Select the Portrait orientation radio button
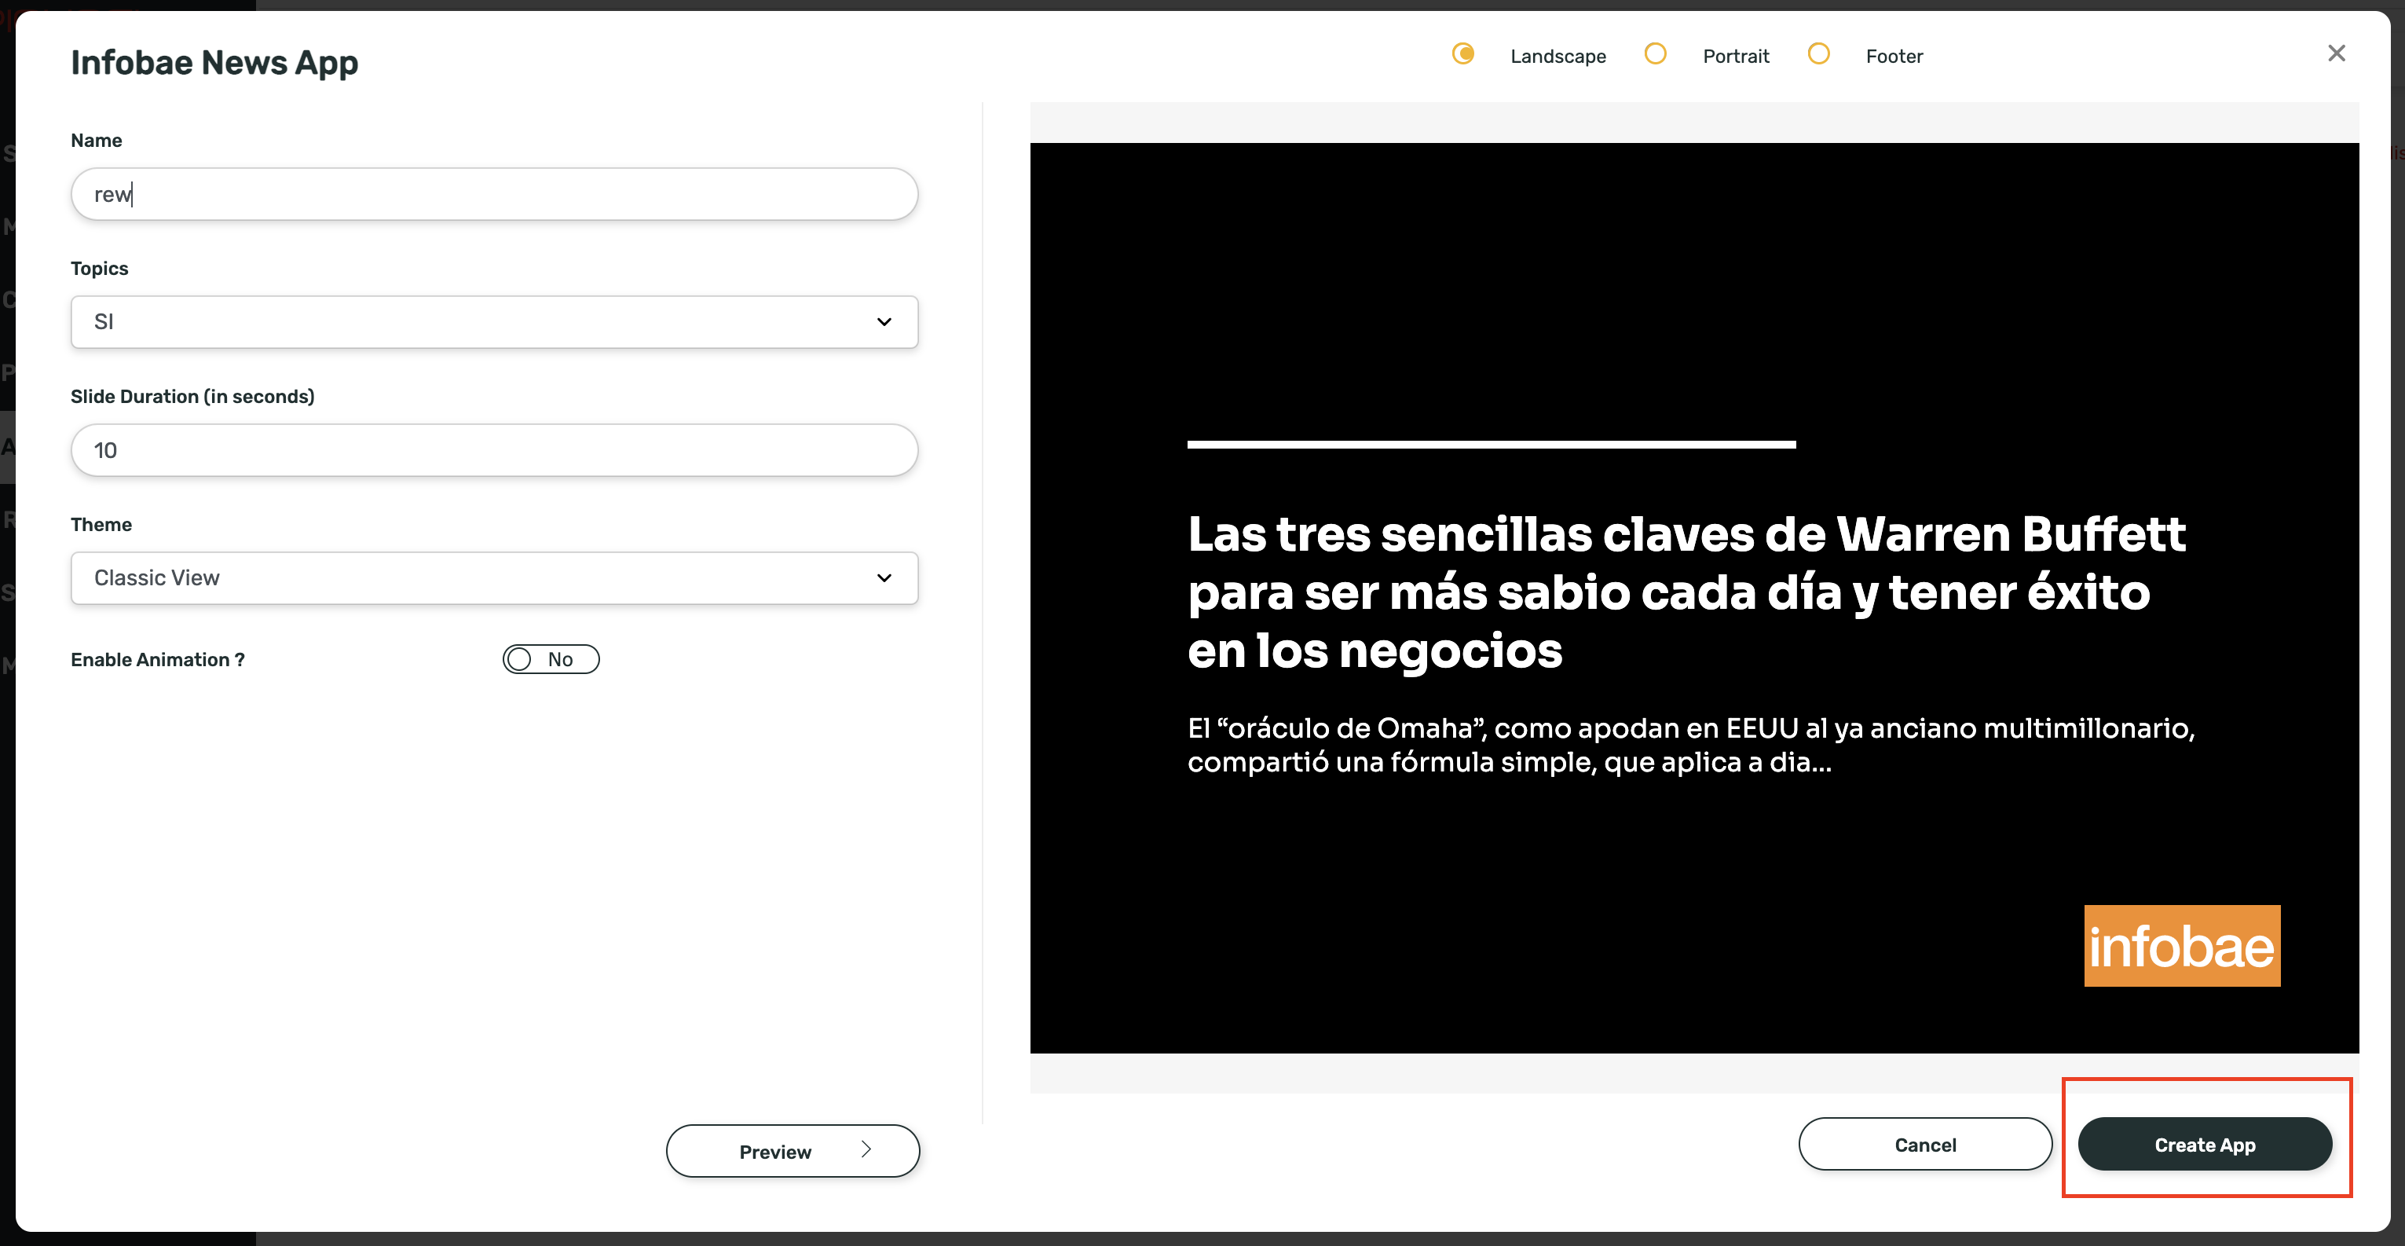This screenshot has height=1246, width=2405. tap(1654, 53)
